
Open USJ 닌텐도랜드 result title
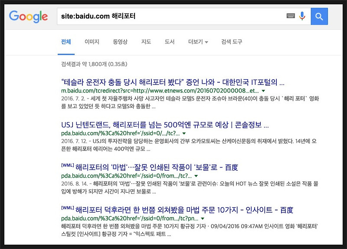point(165,125)
